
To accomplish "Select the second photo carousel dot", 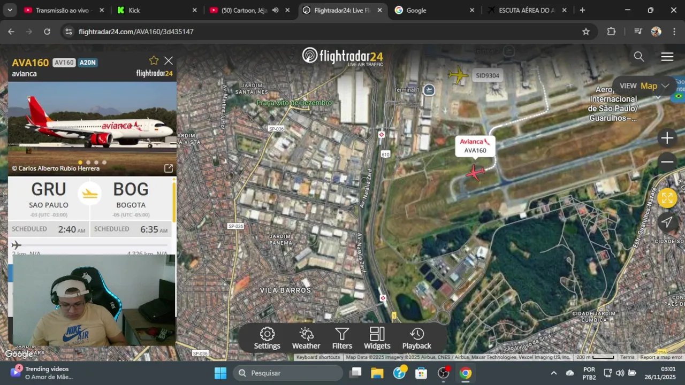I will pyautogui.click(x=88, y=163).
